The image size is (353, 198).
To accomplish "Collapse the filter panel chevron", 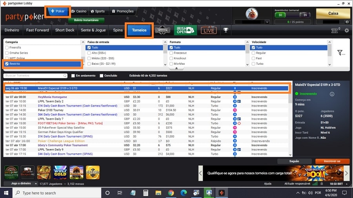I will click(176, 68).
